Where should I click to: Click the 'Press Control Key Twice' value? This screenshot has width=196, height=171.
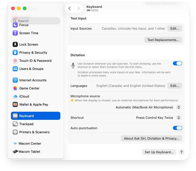154,118
